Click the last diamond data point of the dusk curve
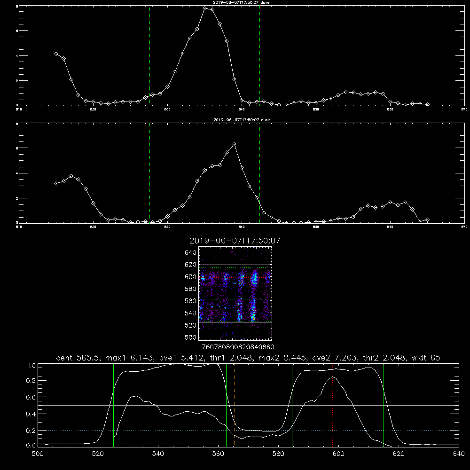This screenshot has height=470, width=470. pyautogui.click(x=427, y=219)
